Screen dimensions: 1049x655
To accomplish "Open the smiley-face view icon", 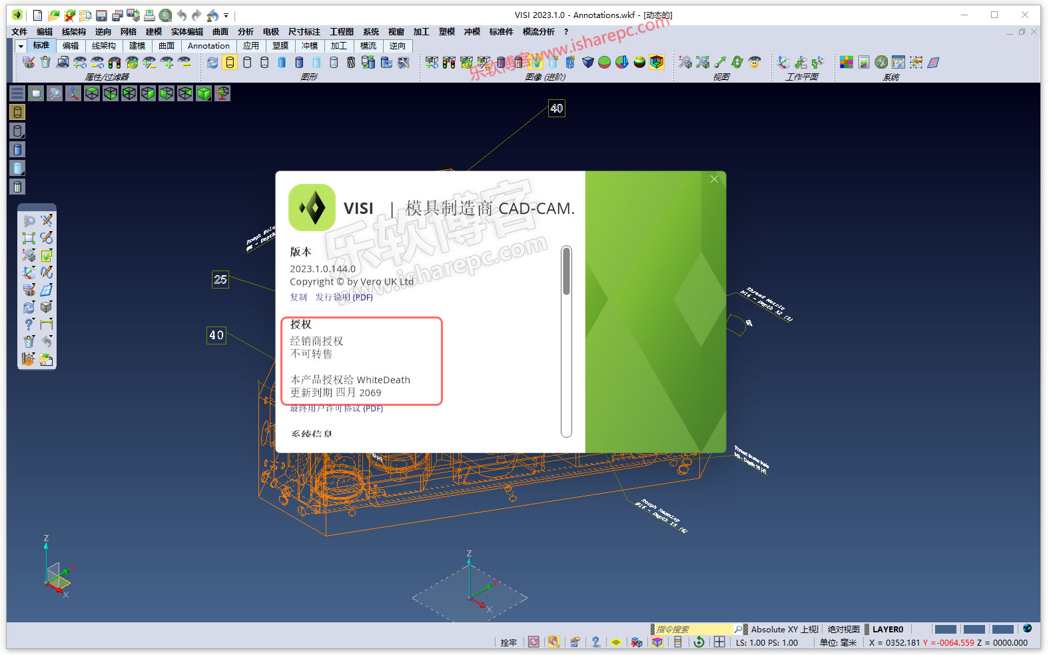I will click(755, 62).
